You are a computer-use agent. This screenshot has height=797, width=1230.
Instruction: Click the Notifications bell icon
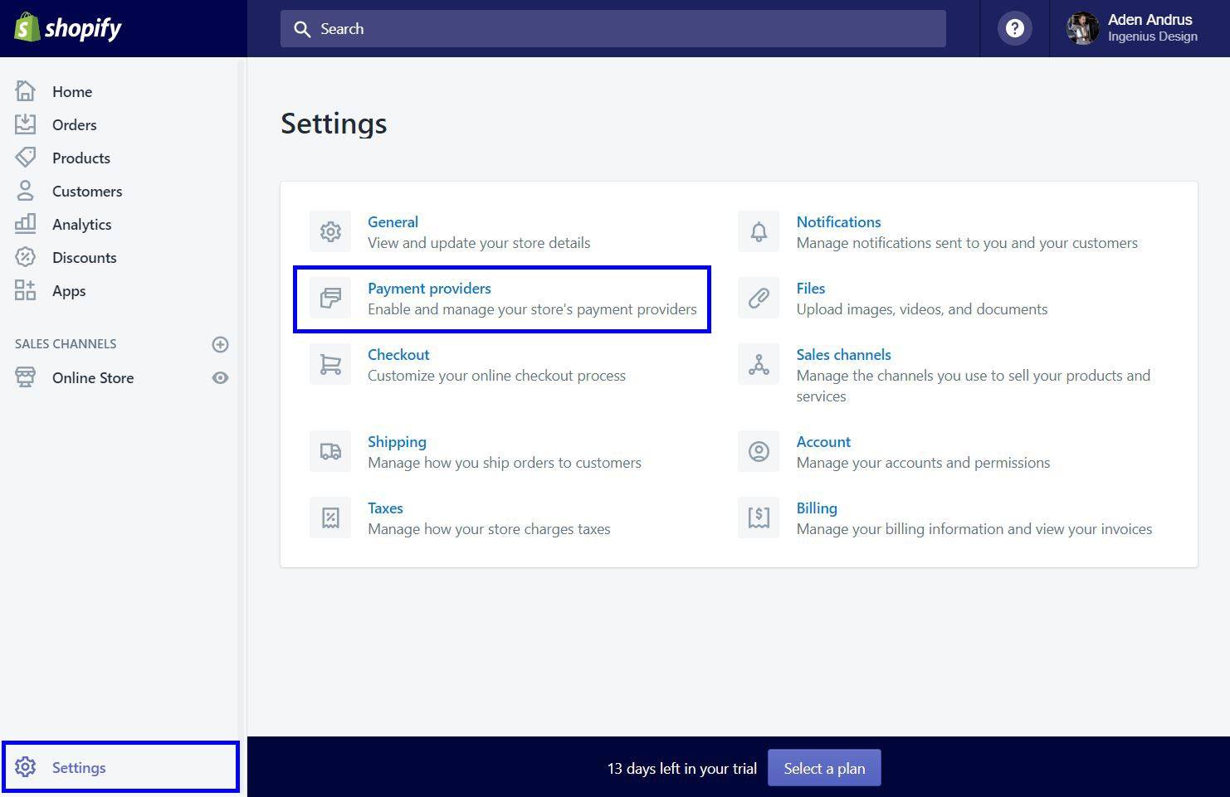tap(759, 231)
